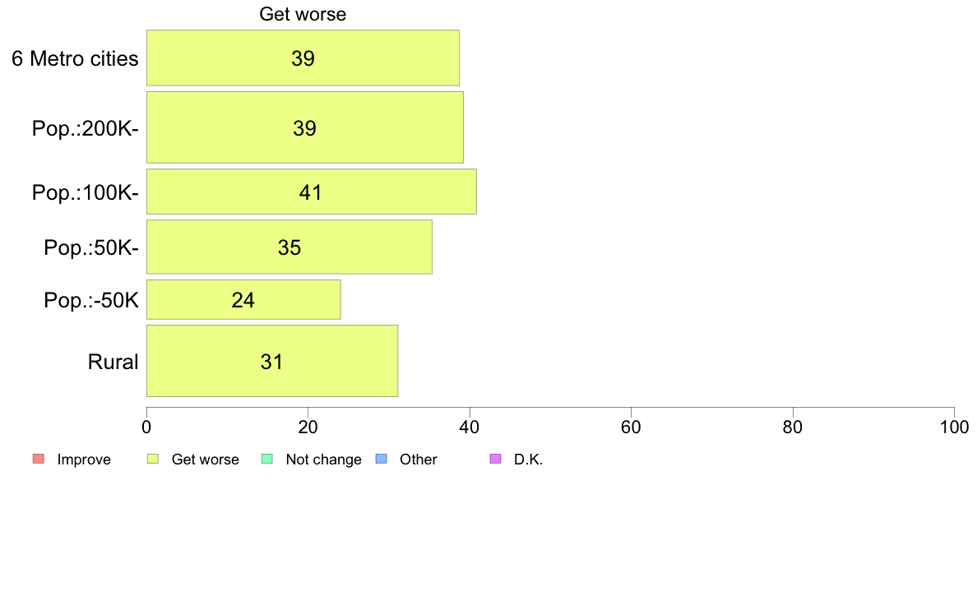
Task: Click the 60 tick label on axis
Action: coord(632,427)
